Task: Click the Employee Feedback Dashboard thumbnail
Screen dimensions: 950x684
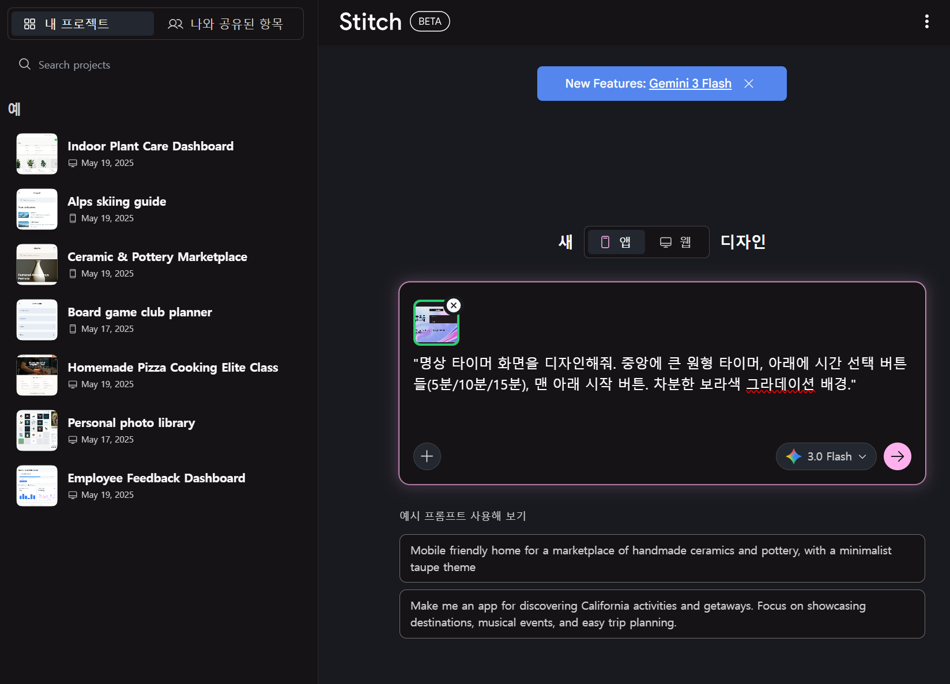Action: pyautogui.click(x=37, y=486)
